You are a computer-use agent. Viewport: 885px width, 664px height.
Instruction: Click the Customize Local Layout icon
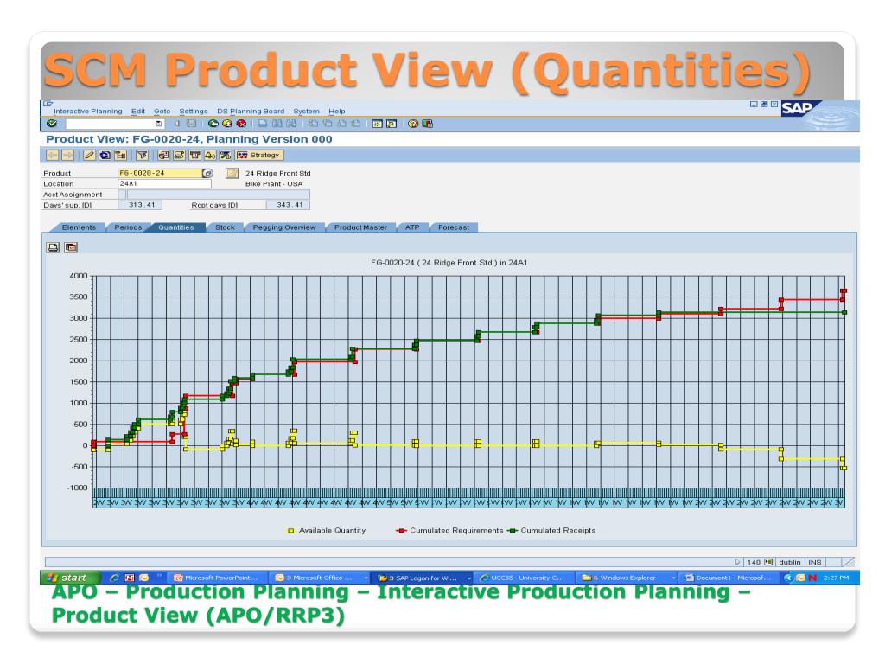427,124
